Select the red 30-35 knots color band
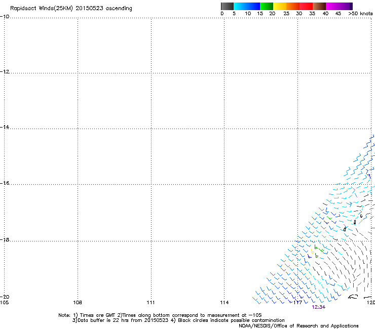The image size is (375, 329). coord(306,6)
